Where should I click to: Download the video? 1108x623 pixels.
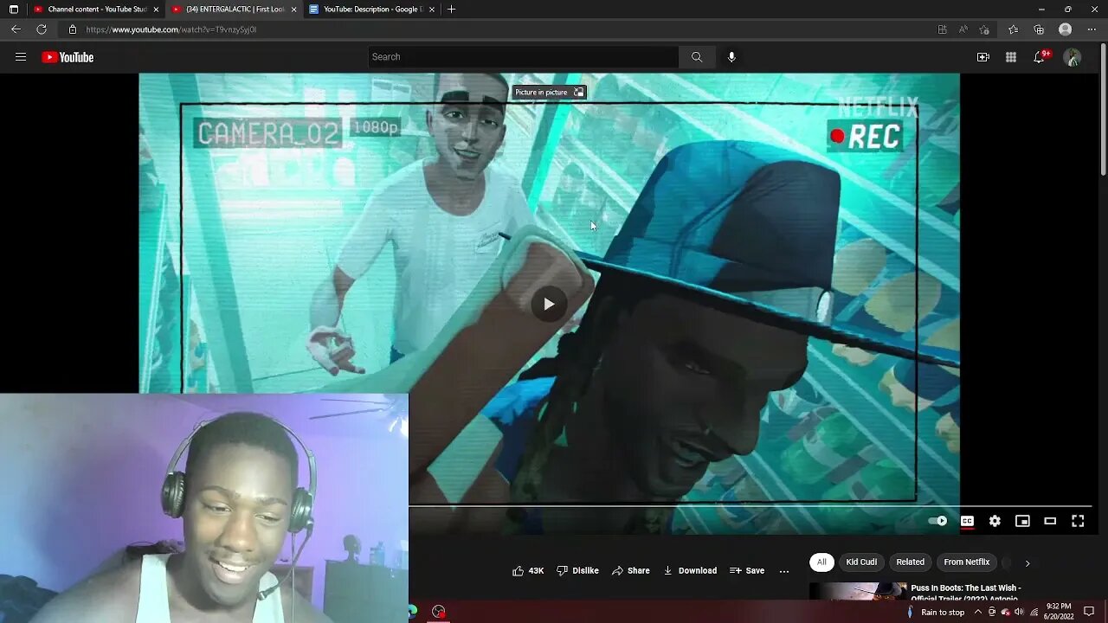[x=690, y=571]
